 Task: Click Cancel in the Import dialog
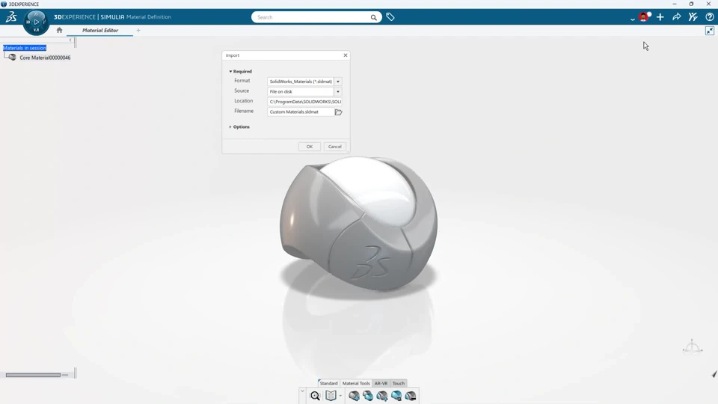click(335, 147)
